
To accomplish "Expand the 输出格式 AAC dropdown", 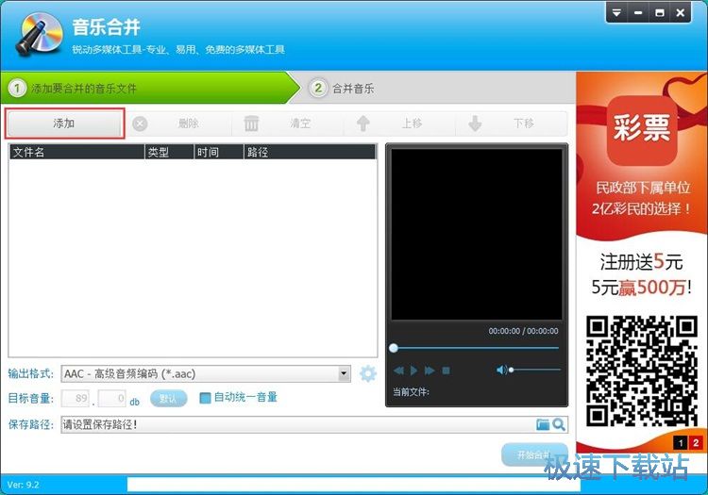I will (344, 373).
